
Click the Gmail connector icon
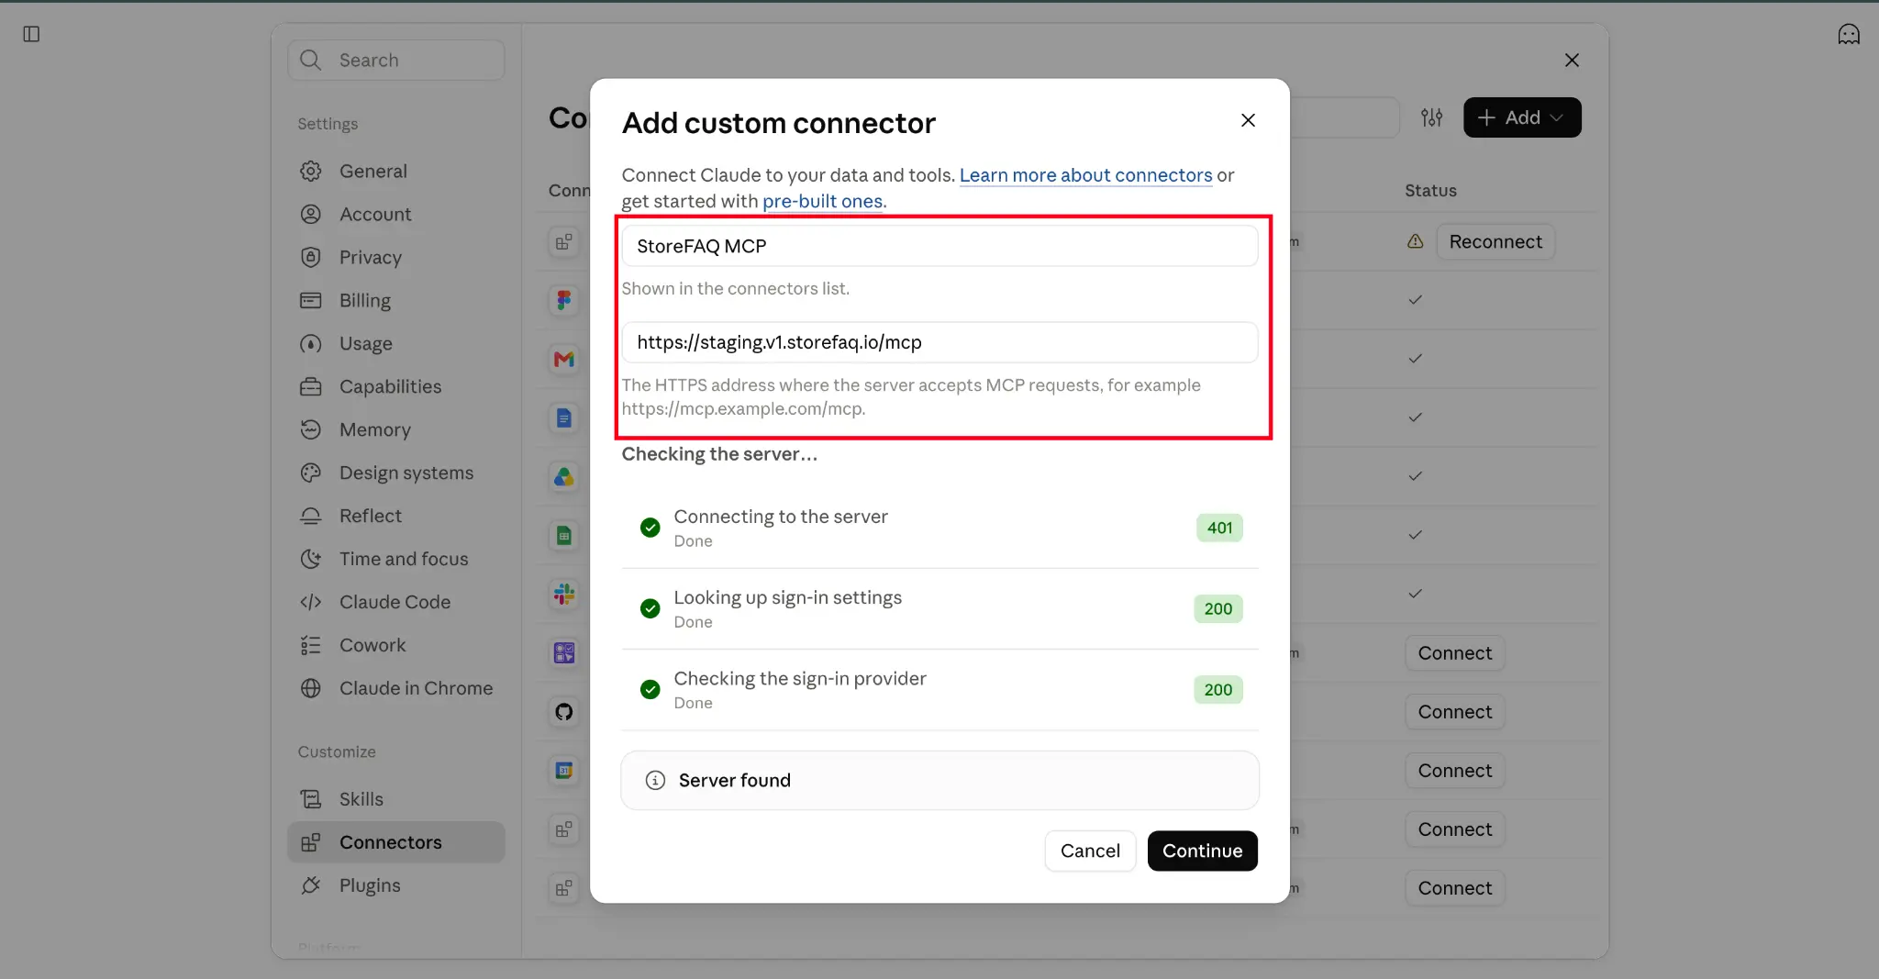pos(564,359)
